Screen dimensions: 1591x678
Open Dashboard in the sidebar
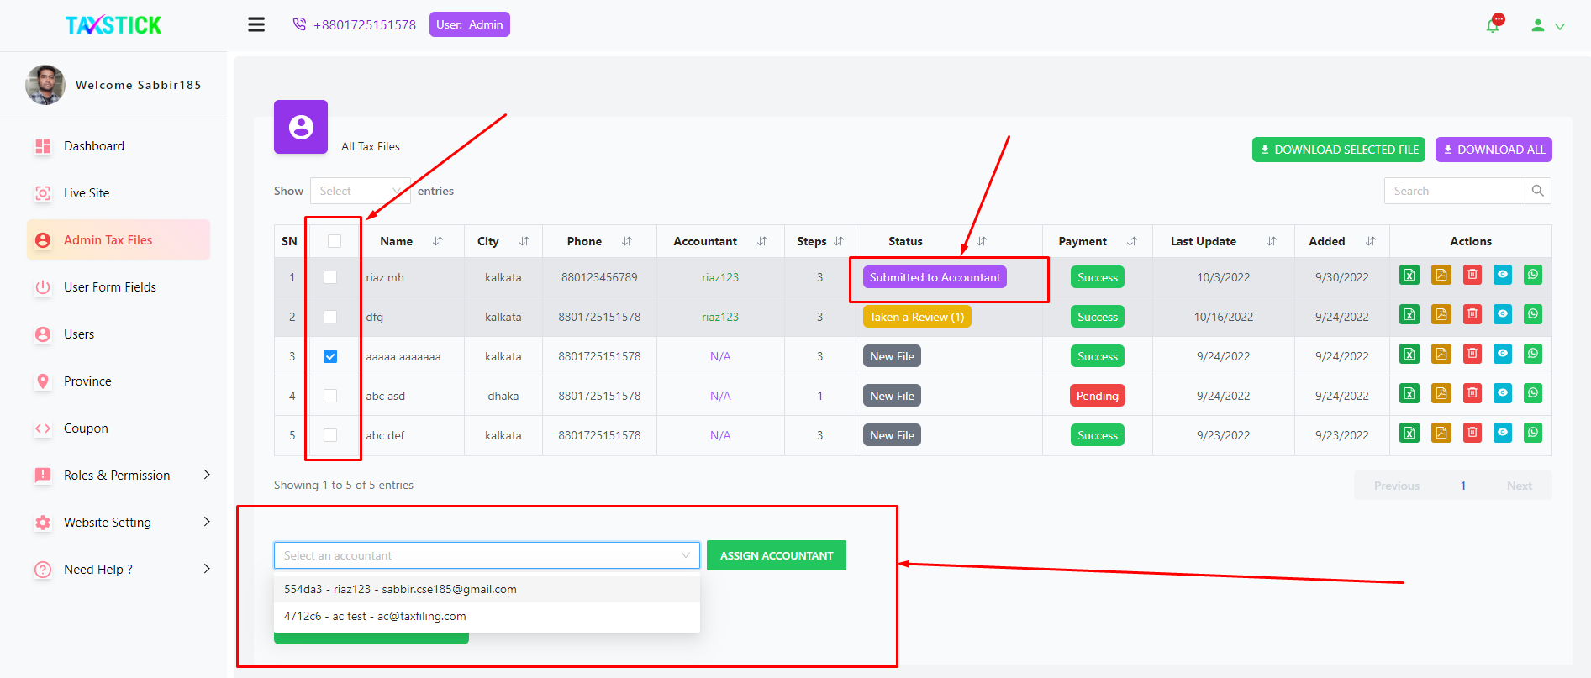[x=94, y=146]
